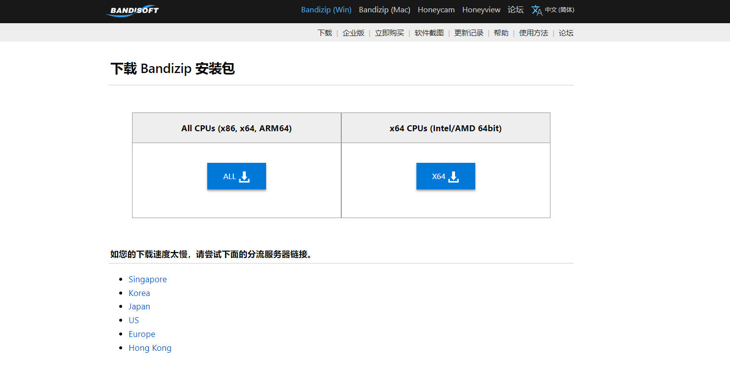Use the Europe mirror link
This screenshot has height=372, width=730.
(x=142, y=334)
